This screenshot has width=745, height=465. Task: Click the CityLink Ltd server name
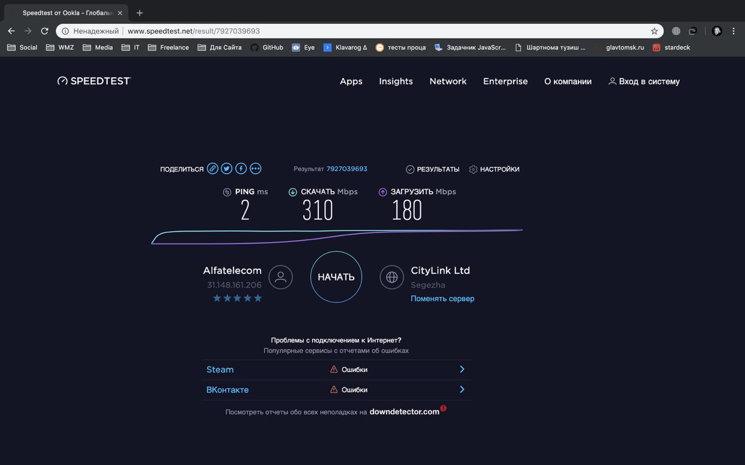tap(440, 270)
